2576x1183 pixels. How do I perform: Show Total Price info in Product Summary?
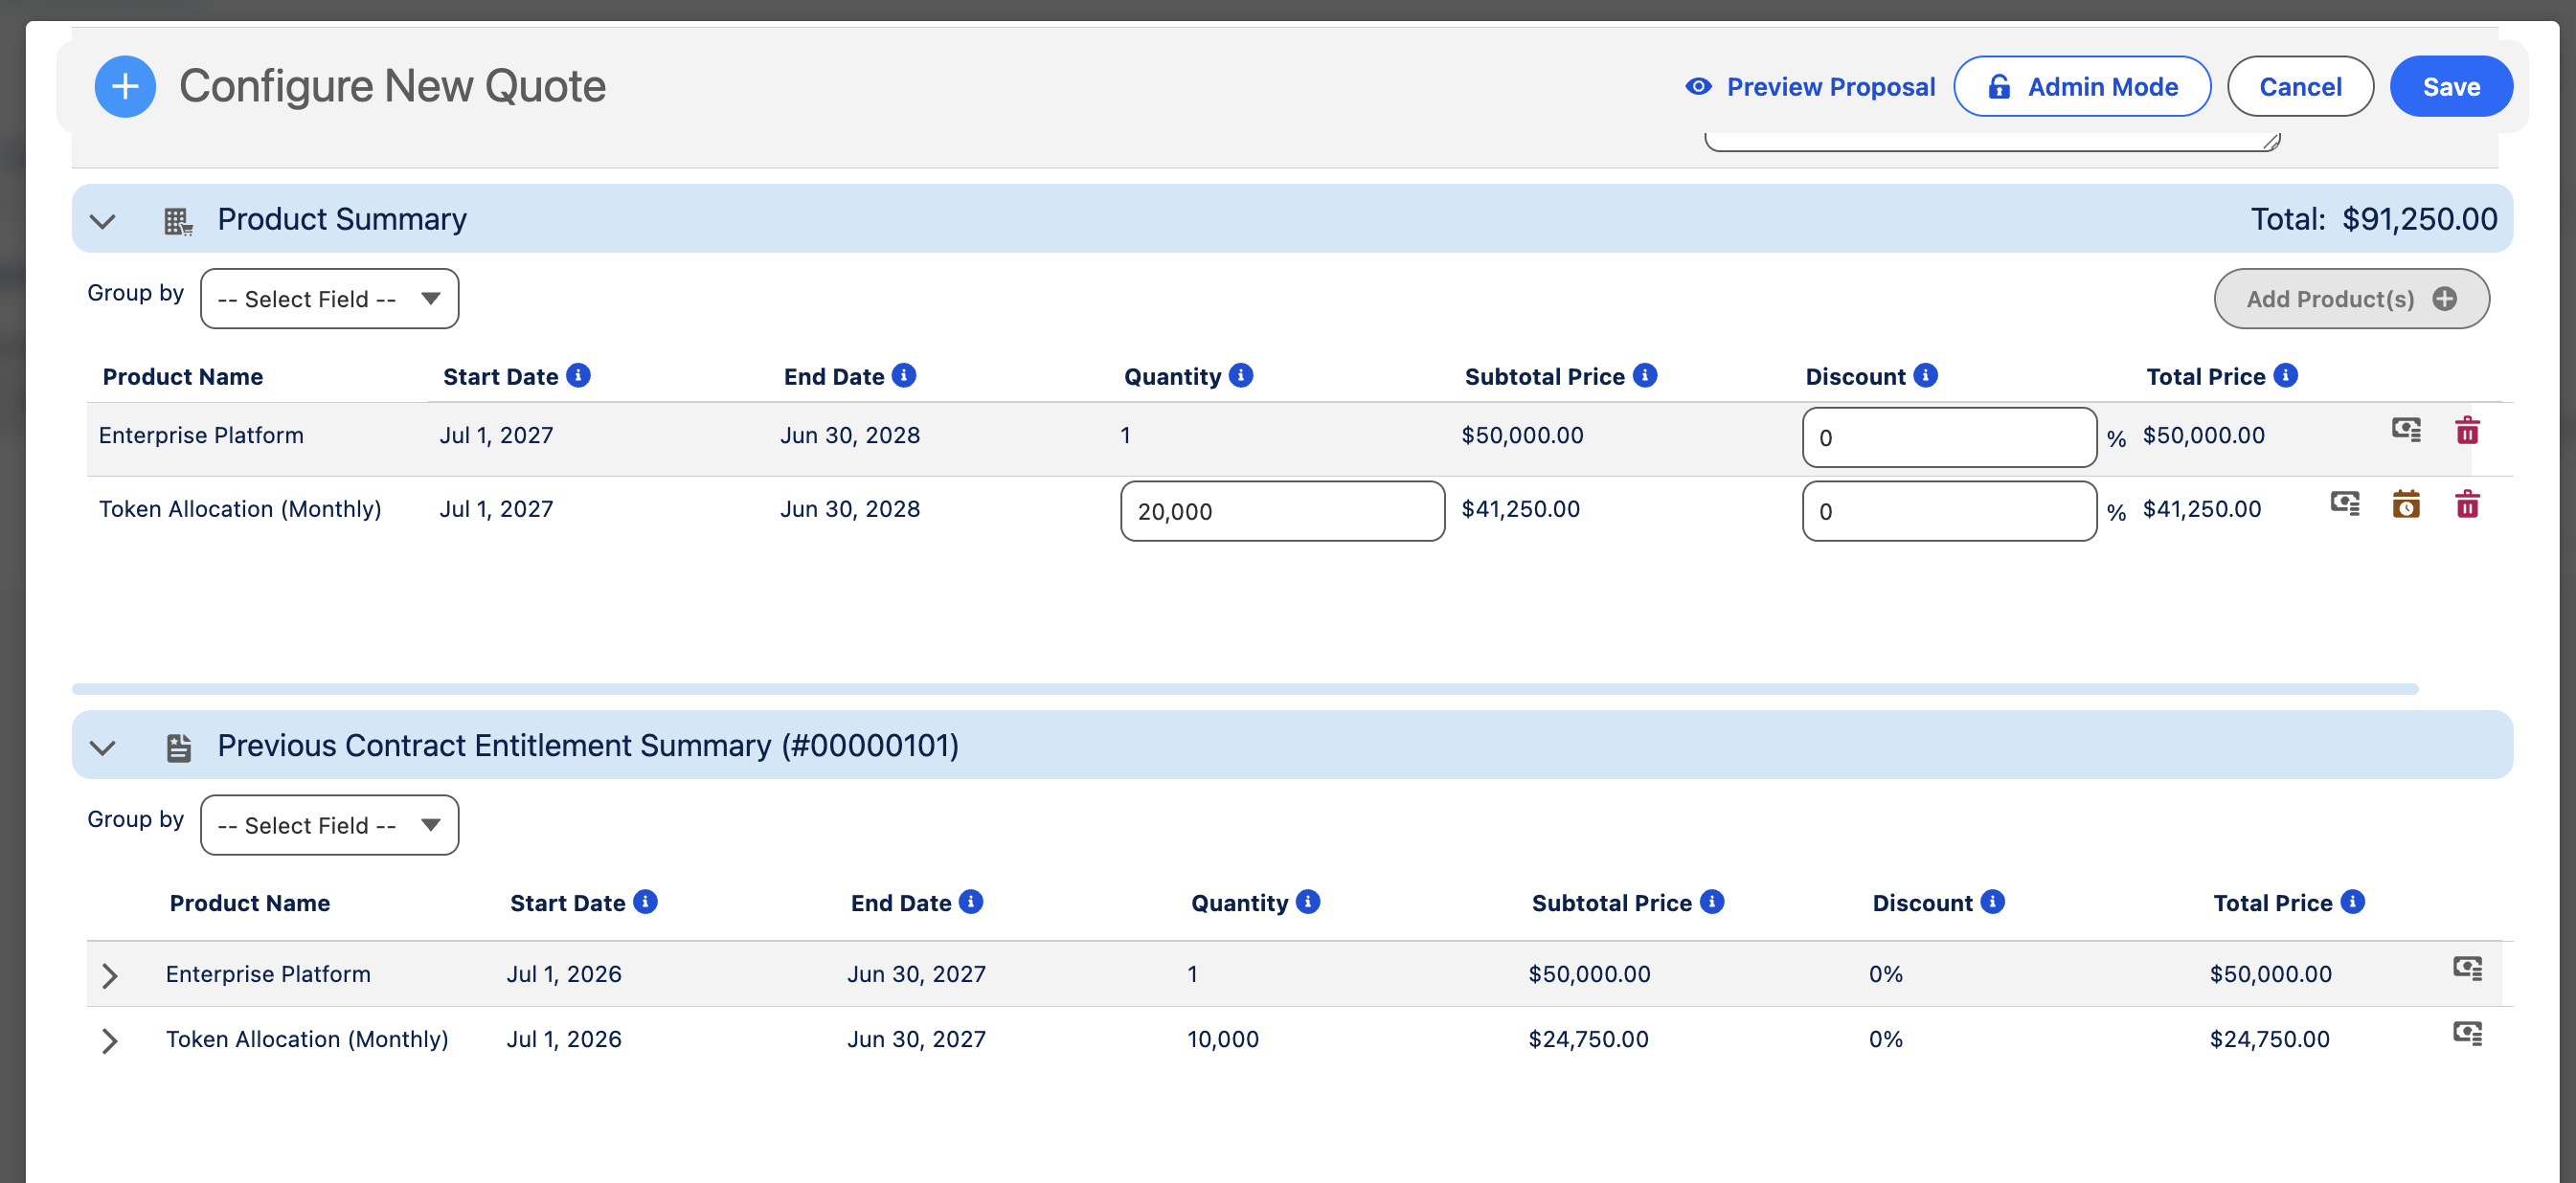coord(2286,376)
